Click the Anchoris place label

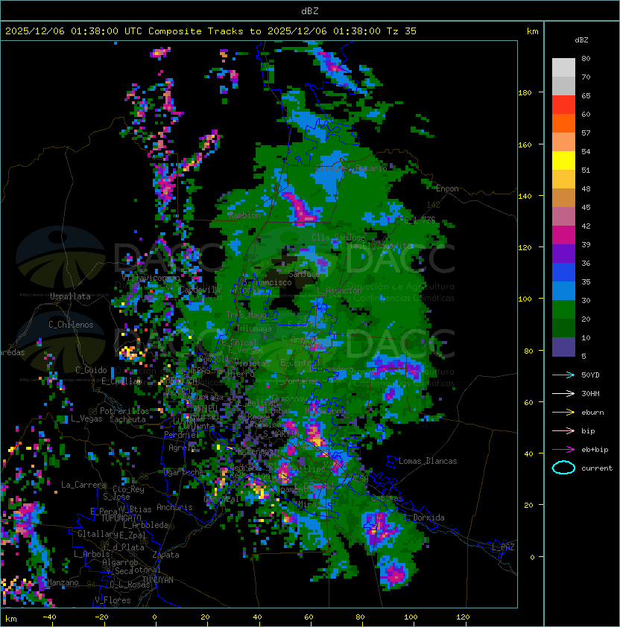coord(174,507)
